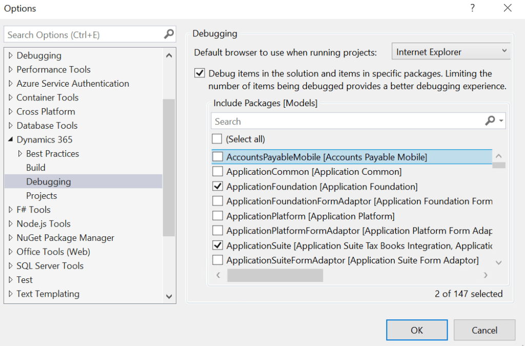This screenshot has width=525, height=346.
Task: Uncheck the ApplicationFoundation package checkbox
Action: (218, 187)
